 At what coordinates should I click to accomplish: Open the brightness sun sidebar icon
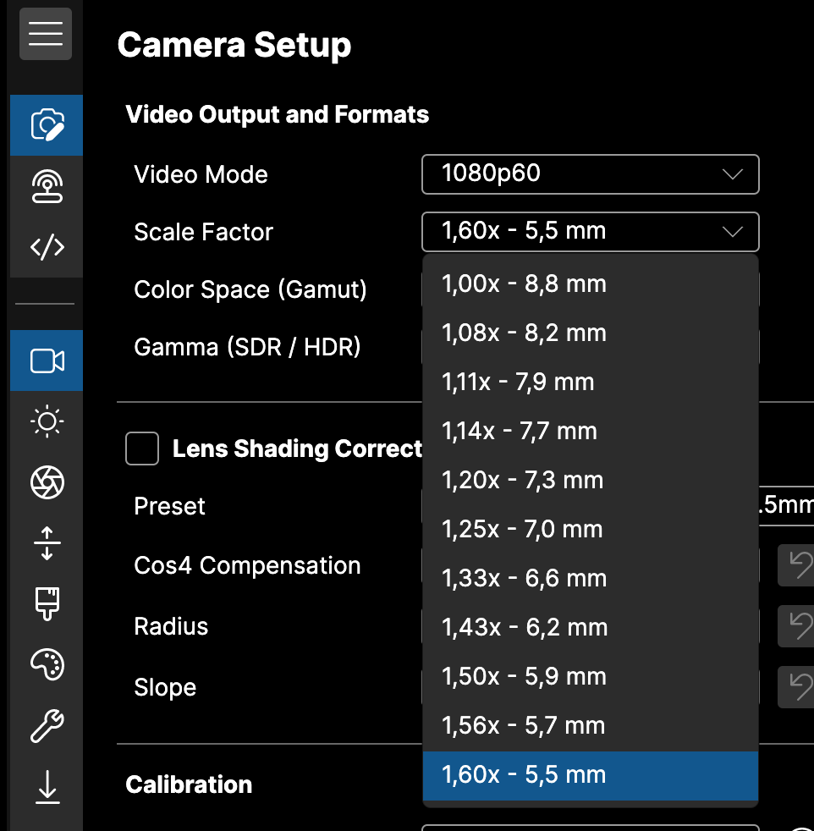47,421
